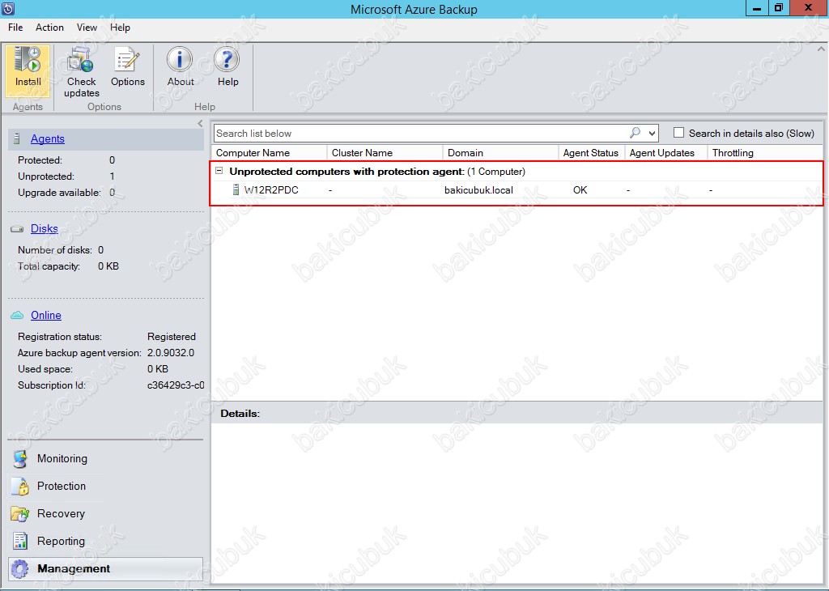Screen dimensions: 829x591
Task: Click the OK agent status cell
Action: pos(580,189)
